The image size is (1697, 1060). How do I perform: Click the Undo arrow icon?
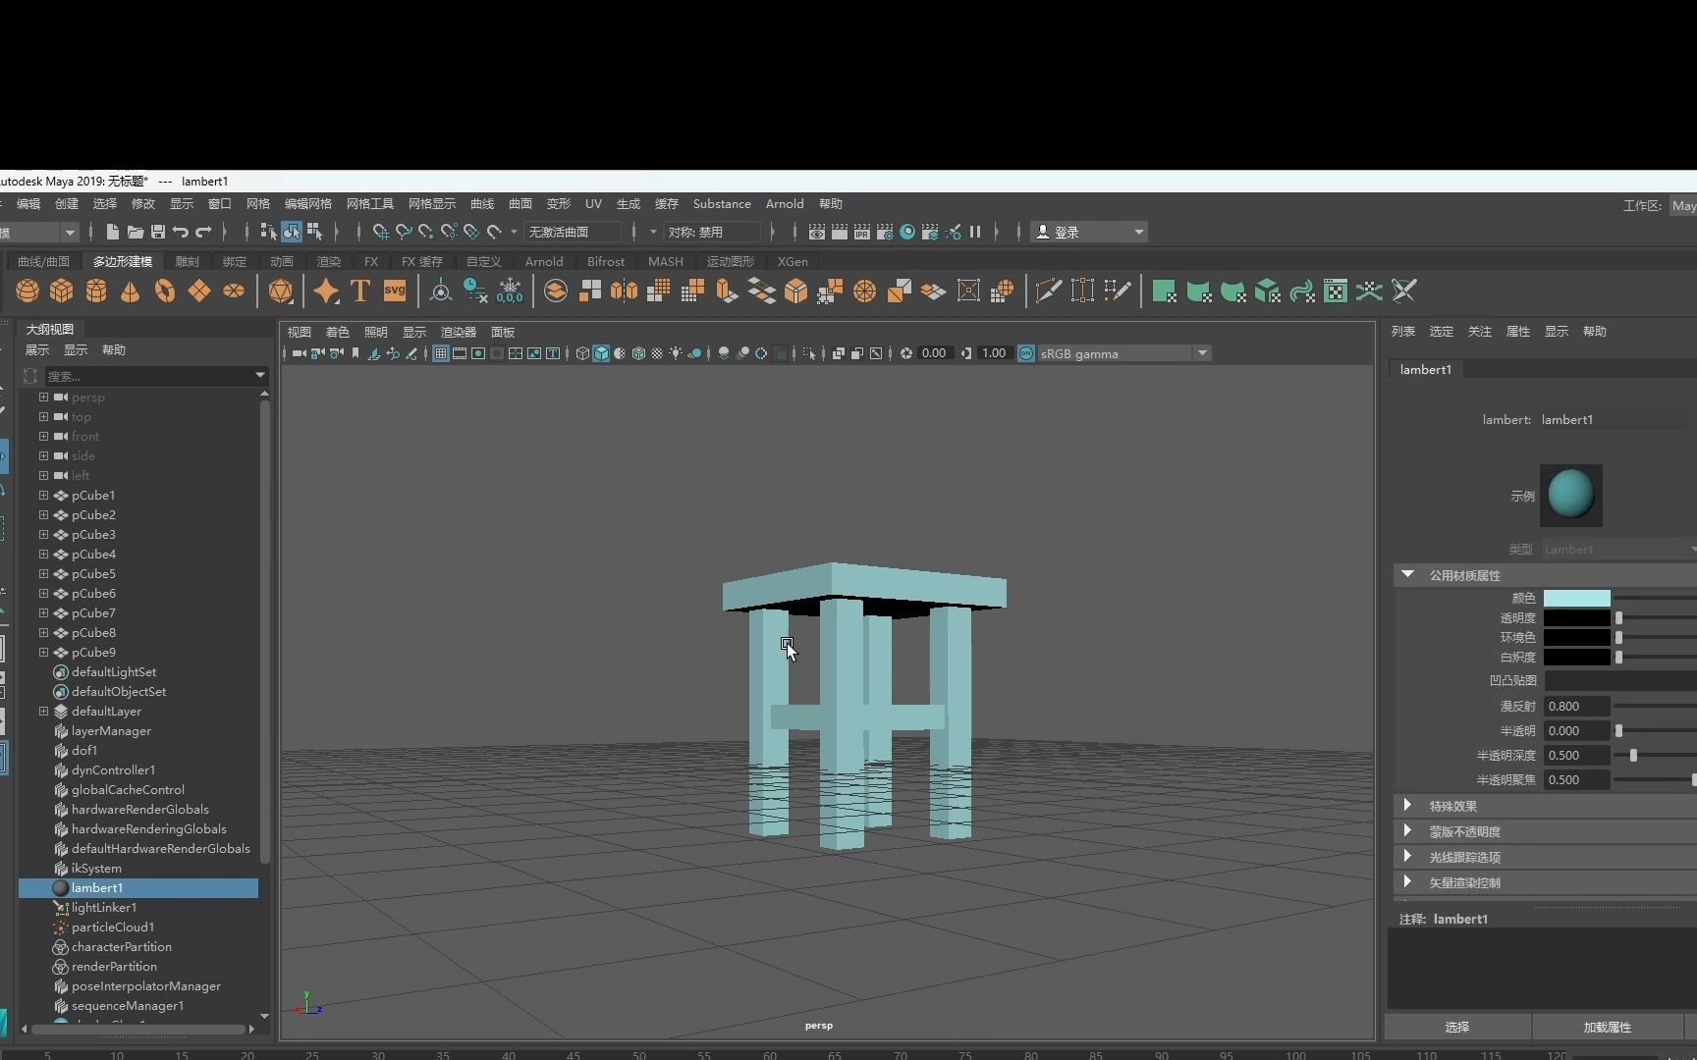pyautogui.click(x=181, y=232)
